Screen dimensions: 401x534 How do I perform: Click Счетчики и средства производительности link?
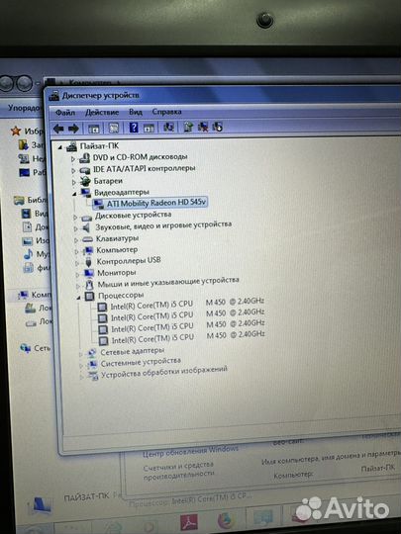tap(178, 471)
